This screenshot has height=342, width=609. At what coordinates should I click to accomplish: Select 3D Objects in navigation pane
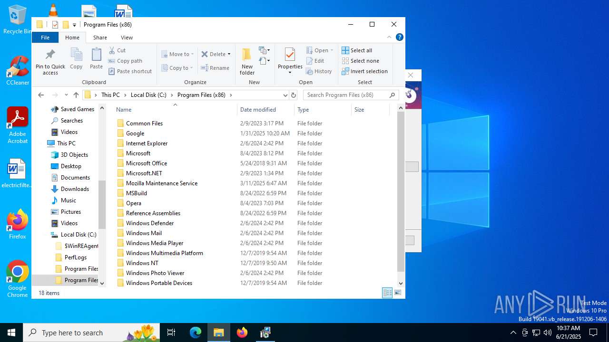pos(74,155)
